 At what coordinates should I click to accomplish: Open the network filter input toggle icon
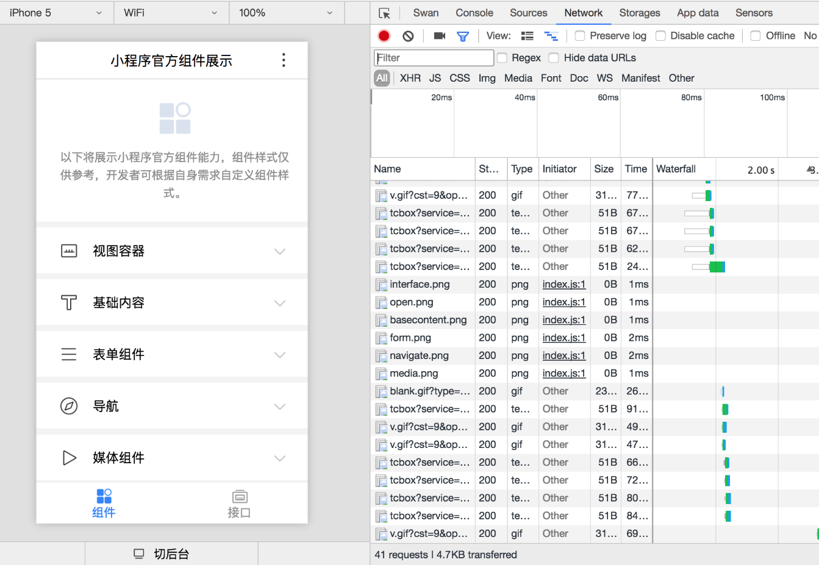click(463, 35)
